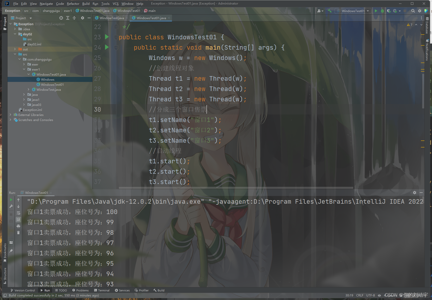
Task: Open the Profiler tool window
Action: (x=141, y=290)
